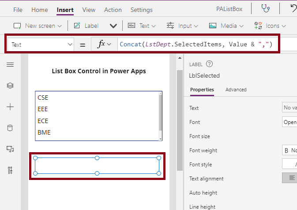The image size is (297, 210).
Task: Open the Media icon in left sidebar
Action: tap(10, 149)
